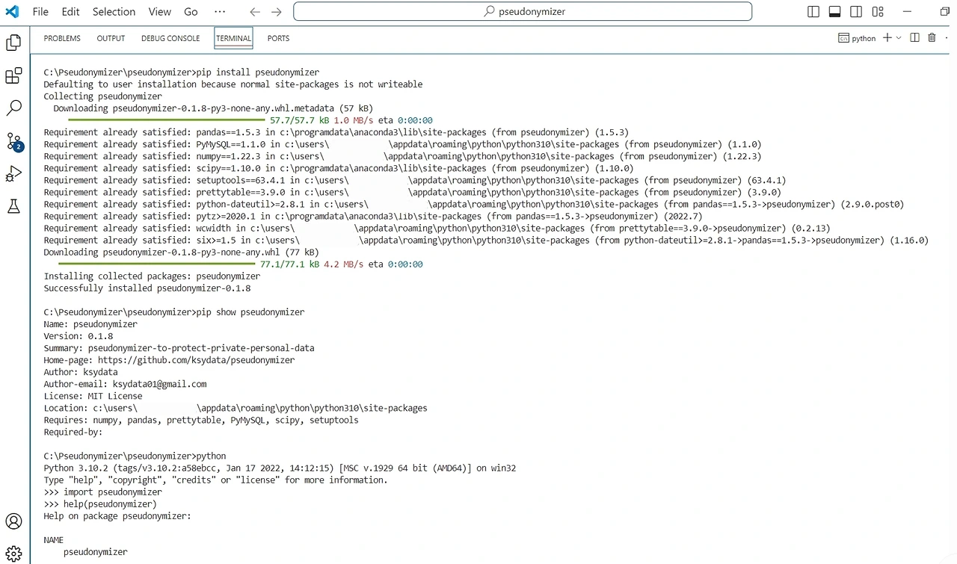Click the '>>> help(pseudonymizer)' line

coord(100,504)
